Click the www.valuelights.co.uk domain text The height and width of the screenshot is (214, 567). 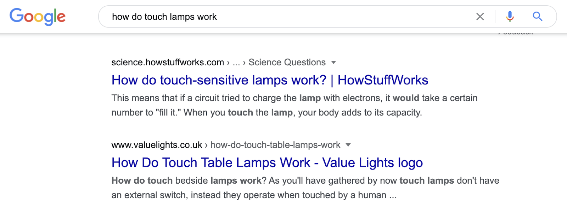pos(157,145)
